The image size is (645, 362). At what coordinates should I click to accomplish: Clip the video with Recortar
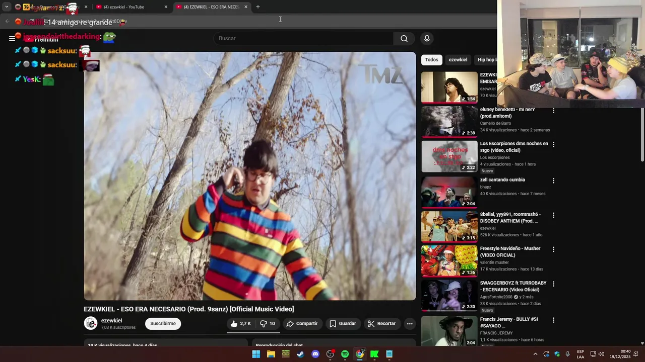(x=381, y=324)
